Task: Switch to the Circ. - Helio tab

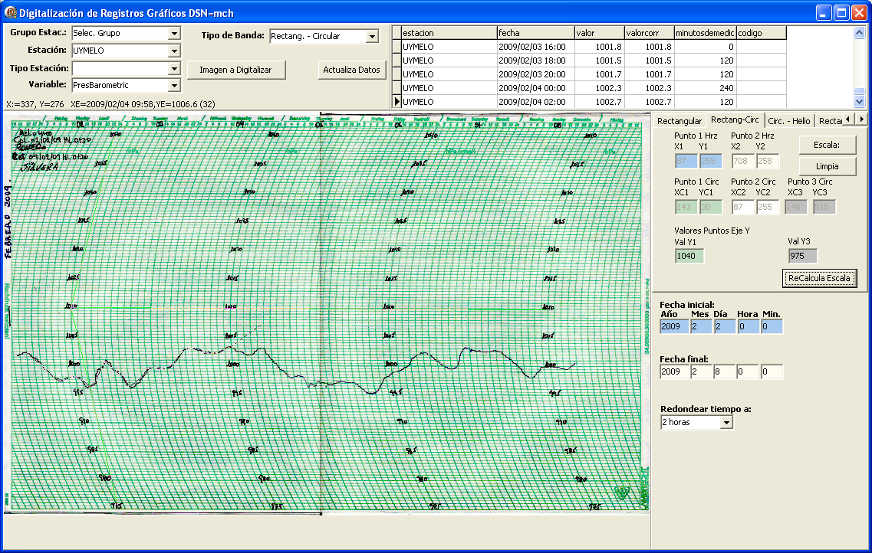Action: (x=788, y=121)
